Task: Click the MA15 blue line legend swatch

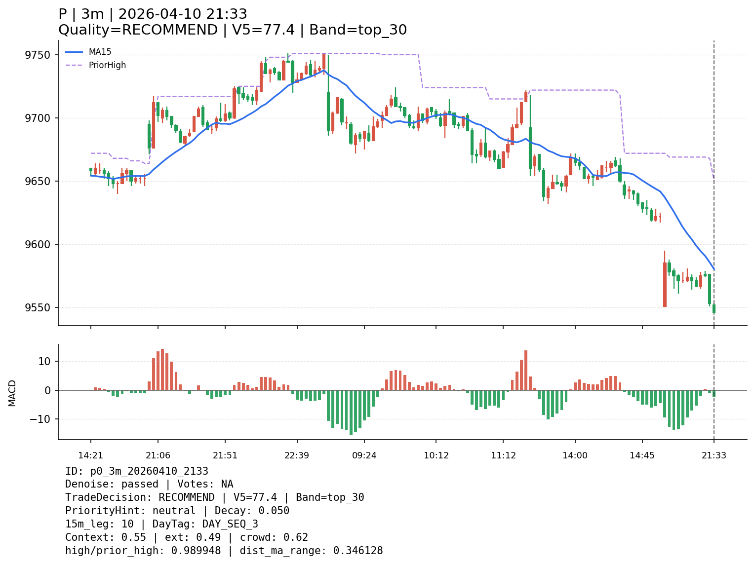Action: tap(75, 52)
